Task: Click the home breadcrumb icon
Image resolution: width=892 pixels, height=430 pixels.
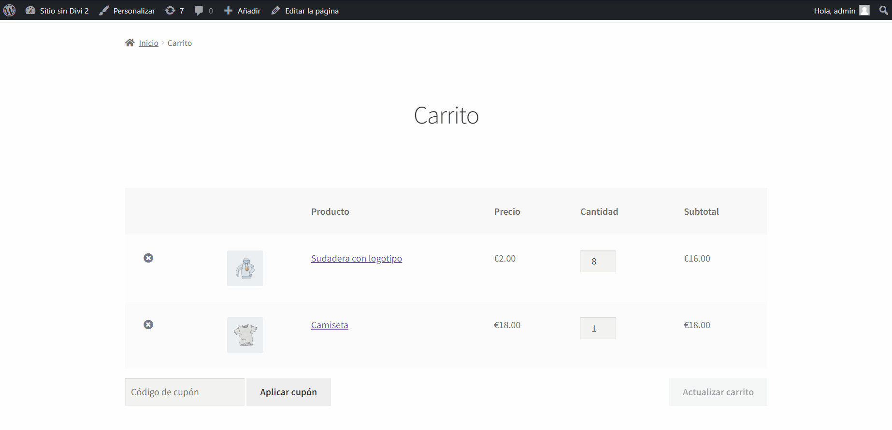Action: [x=129, y=43]
